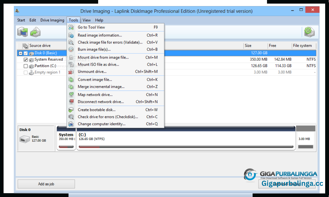Select Merge incremental image...

tap(115, 87)
